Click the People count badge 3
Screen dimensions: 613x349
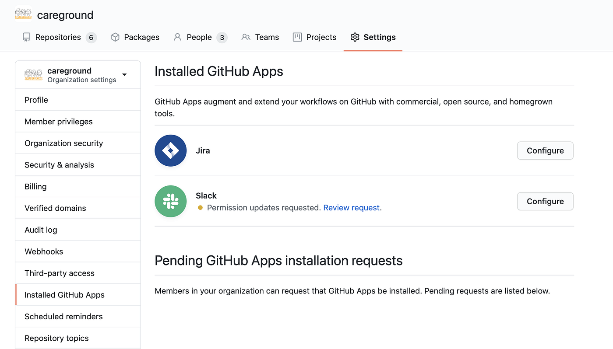222,37
